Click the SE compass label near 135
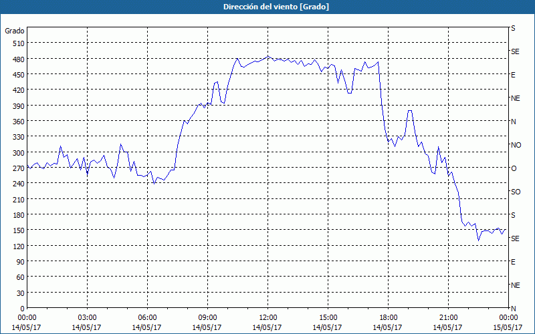Image resolution: width=535 pixels, height=334 pixels. [515, 238]
